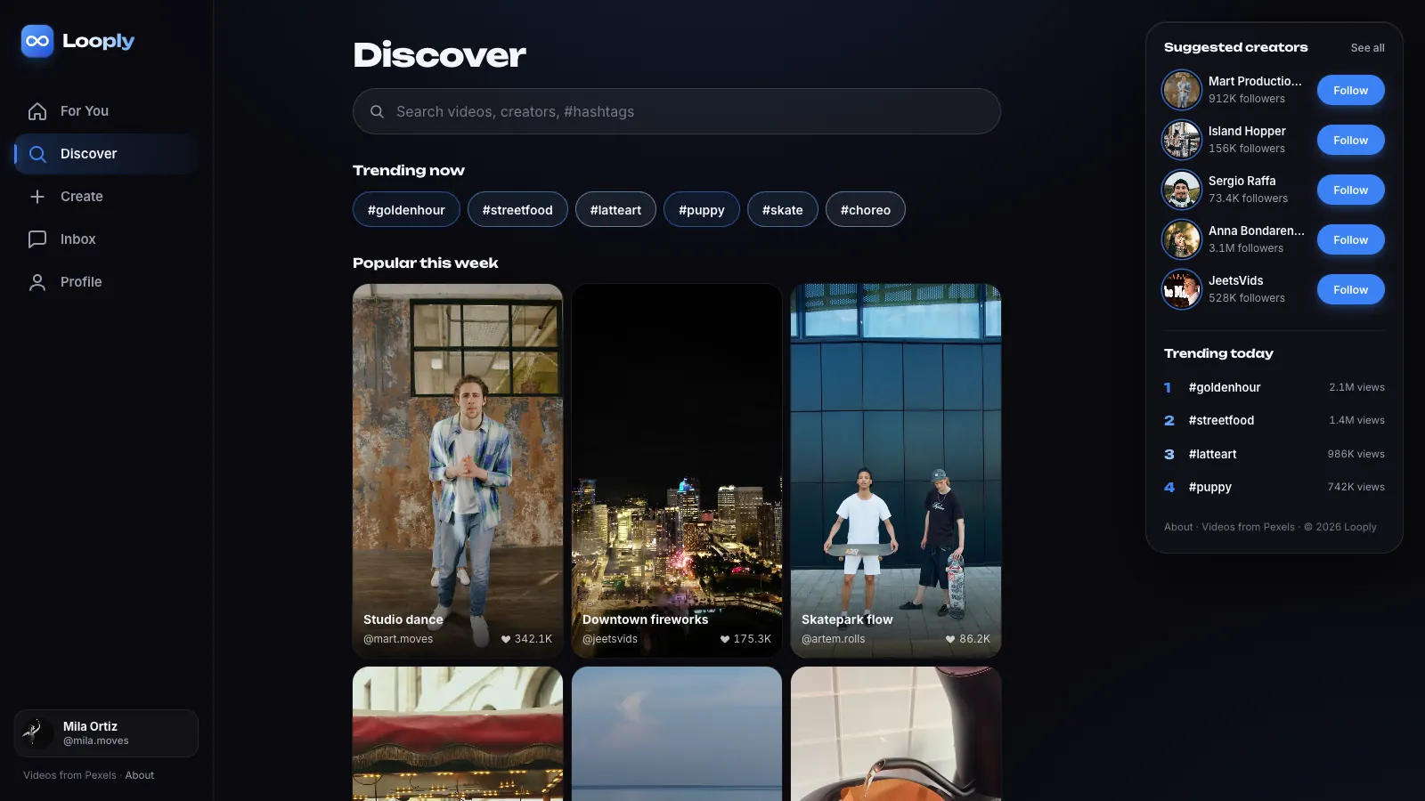Click See all suggested creators
Viewport: 1425px width, 801px height.
tap(1367, 48)
